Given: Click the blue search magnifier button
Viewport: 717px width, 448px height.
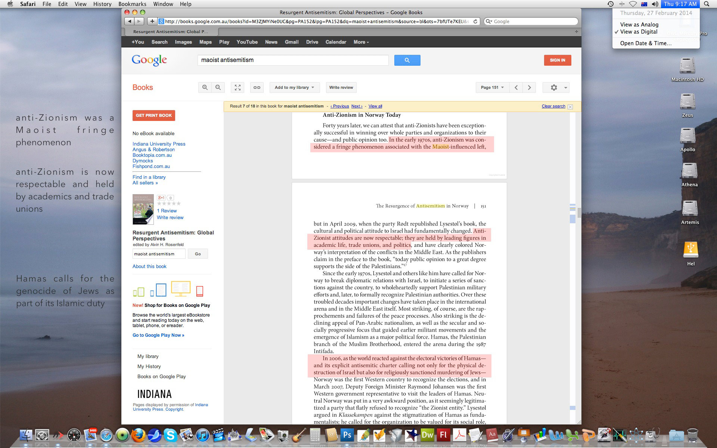Looking at the screenshot, I should [407, 60].
